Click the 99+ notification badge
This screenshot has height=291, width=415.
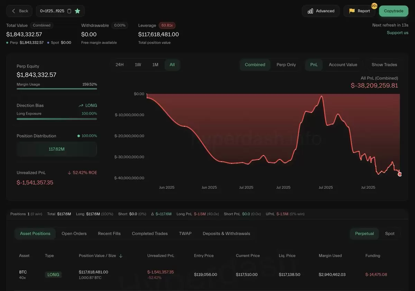point(374,6)
